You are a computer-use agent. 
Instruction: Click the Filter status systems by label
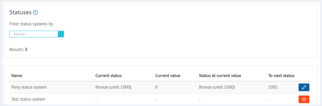(x=31, y=24)
